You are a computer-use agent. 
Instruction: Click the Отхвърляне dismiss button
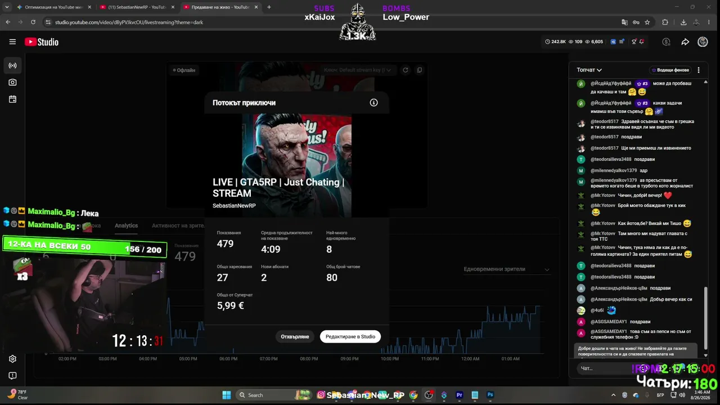(295, 336)
